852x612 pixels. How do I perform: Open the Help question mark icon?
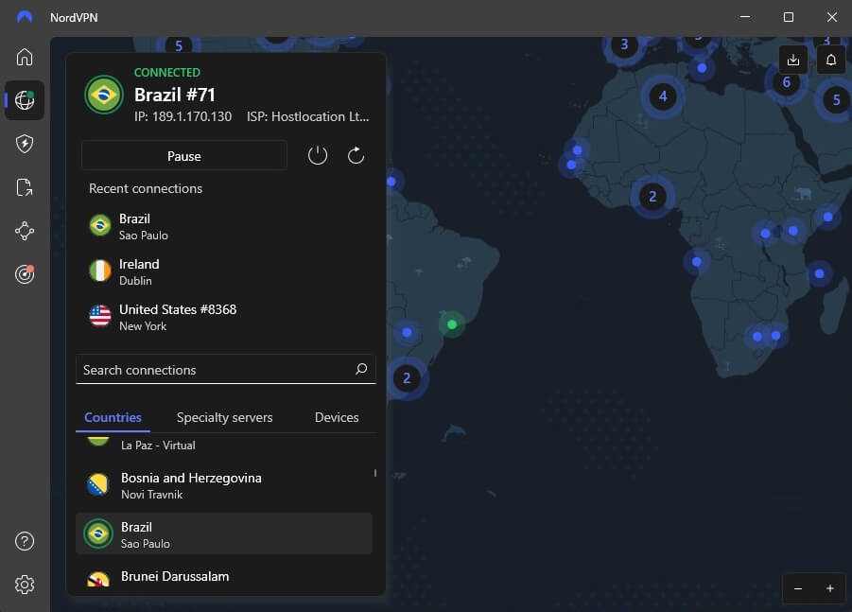(25, 541)
